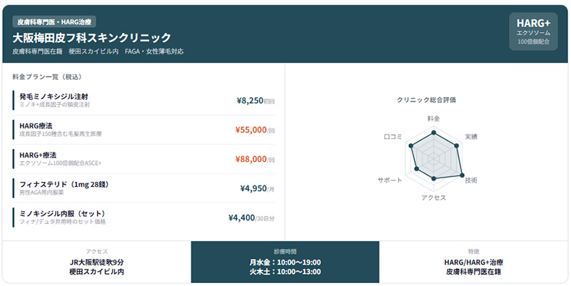Open the アクセス JR大阪駅 info panel
The height and width of the screenshot is (286, 571).
[x=96, y=262]
